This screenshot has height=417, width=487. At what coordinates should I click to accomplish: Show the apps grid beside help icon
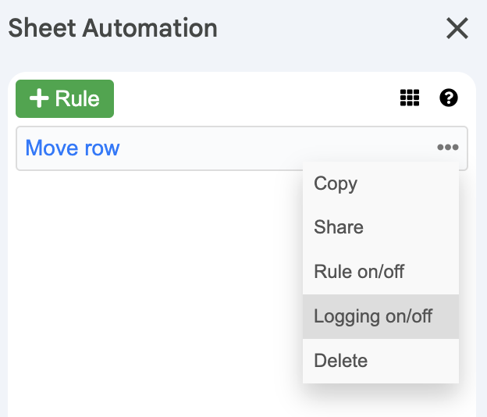(410, 98)
